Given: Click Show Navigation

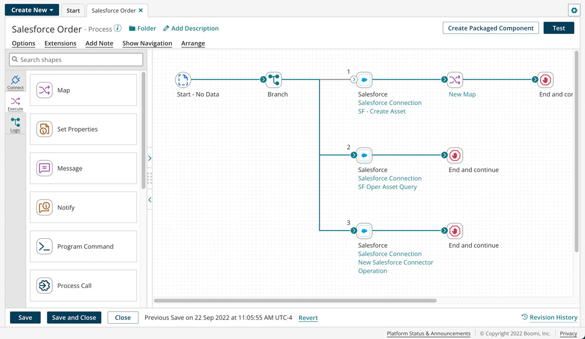Looking at the screenshot, I should pyautogui.click(x=147, y=43).
